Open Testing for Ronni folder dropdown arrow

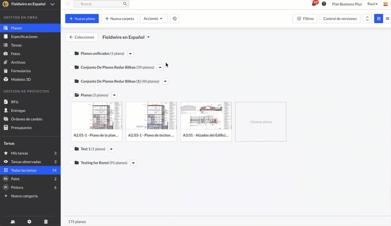[x=133, y=163]
